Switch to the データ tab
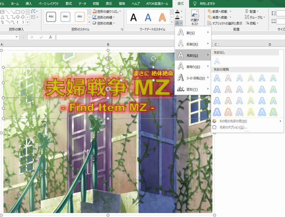285x217 pixels. click(82, 4)
